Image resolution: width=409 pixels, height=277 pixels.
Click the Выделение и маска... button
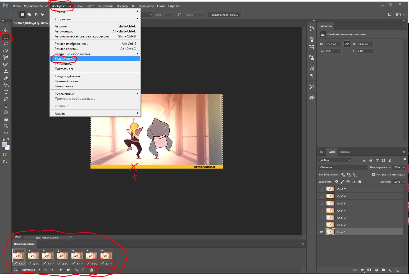click(225, 15)
